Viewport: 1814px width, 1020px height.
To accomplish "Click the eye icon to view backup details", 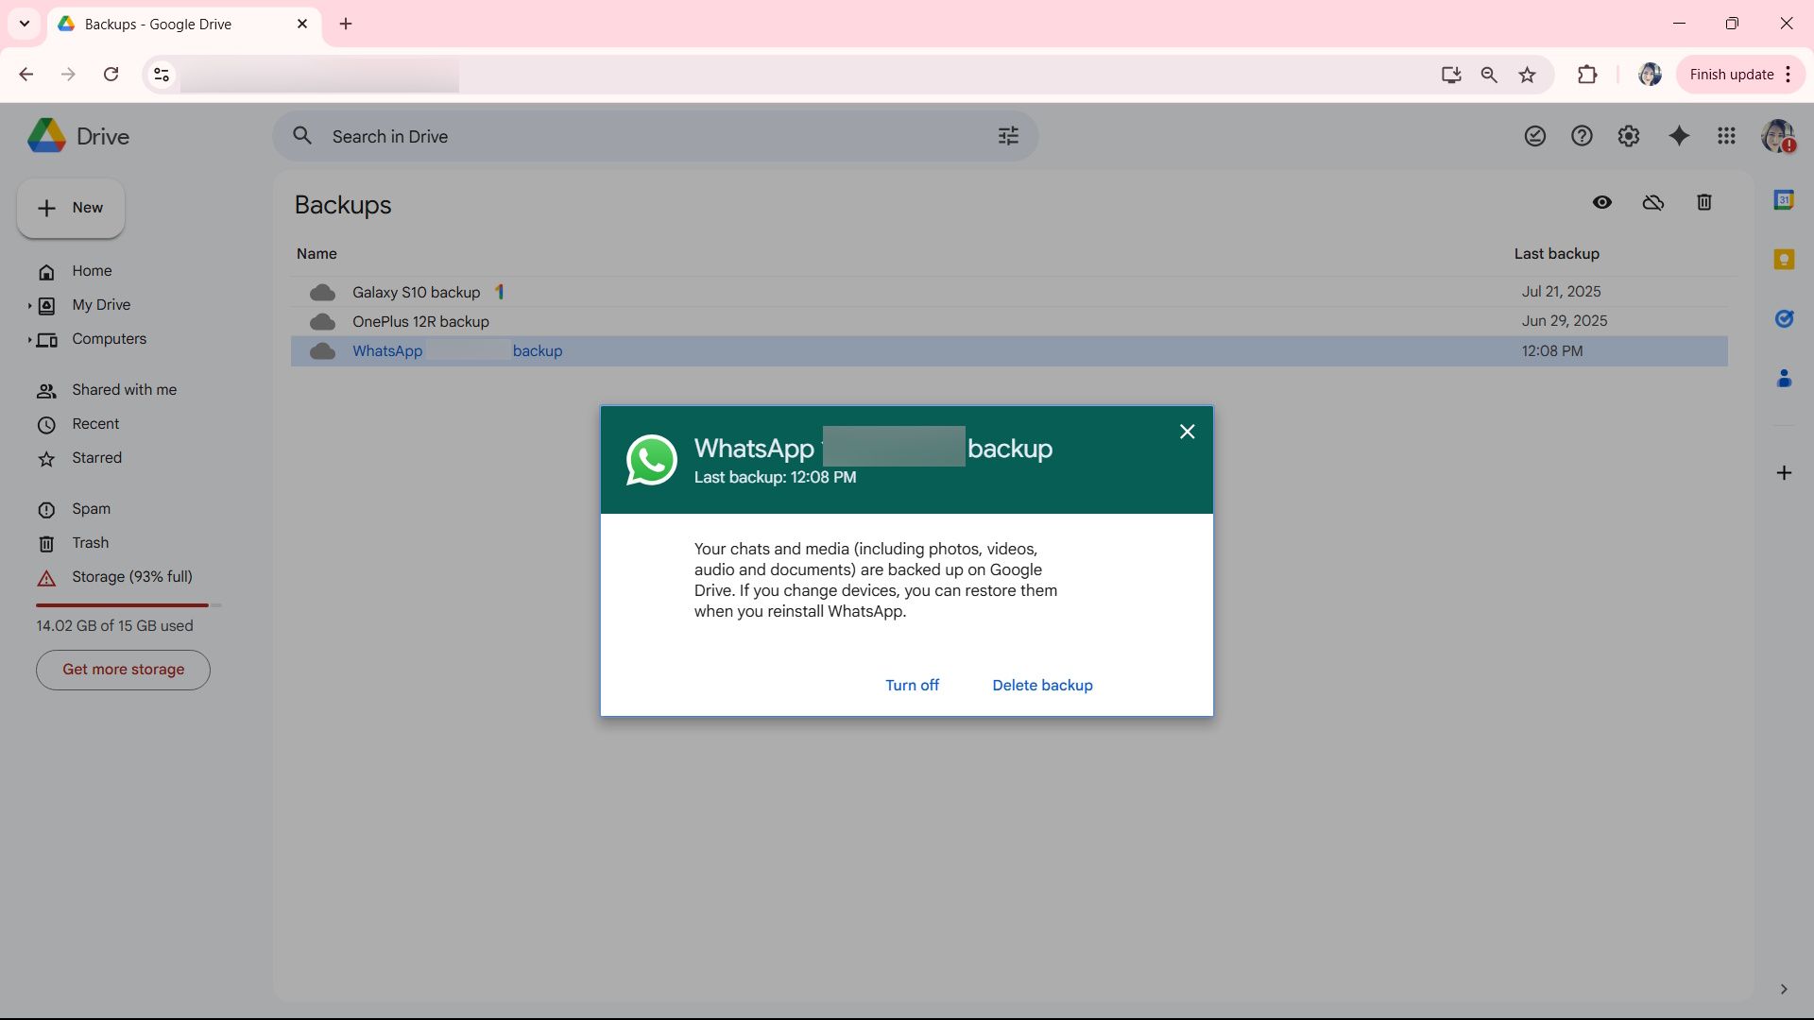I will coord(1602,202).
